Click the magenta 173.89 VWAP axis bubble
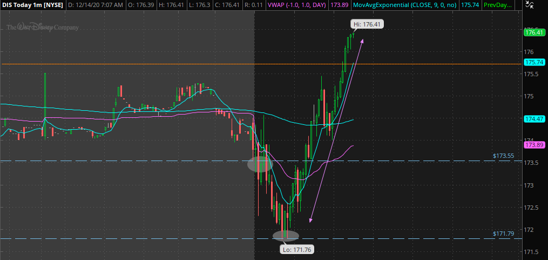The image size is (548, 260). click(x=535, y=144)
